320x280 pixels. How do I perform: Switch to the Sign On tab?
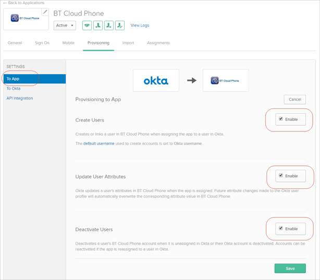pos(42,43)
